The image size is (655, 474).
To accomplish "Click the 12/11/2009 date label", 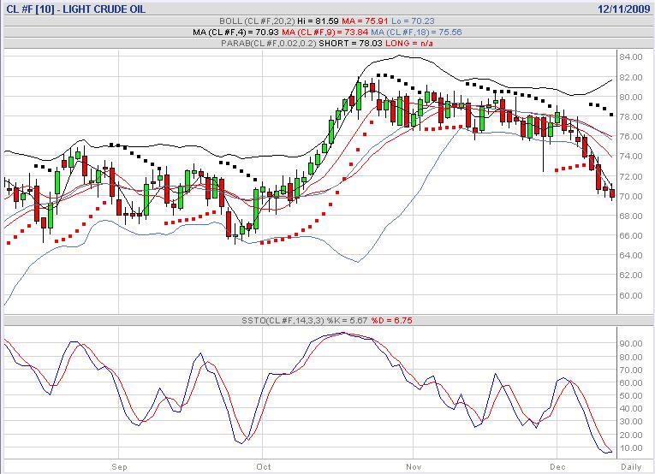I will tap(625, 8).
